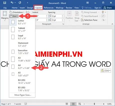This screenshot has width=115, height=106.
Task: Switch to Print Layout view icon
Action: (x=73, y=104)
